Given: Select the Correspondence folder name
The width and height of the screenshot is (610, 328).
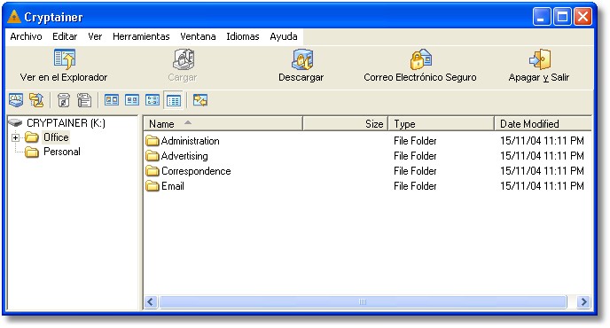Looking at the screenshot, I should 196,171.
